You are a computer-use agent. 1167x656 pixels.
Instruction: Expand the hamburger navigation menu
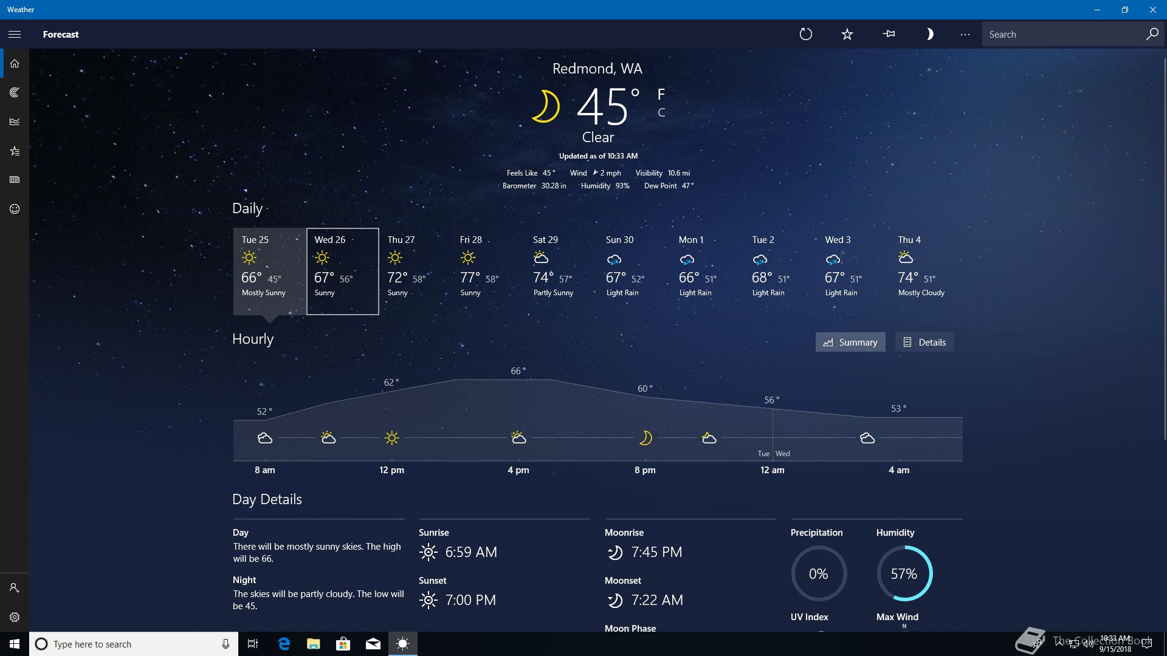15,34
